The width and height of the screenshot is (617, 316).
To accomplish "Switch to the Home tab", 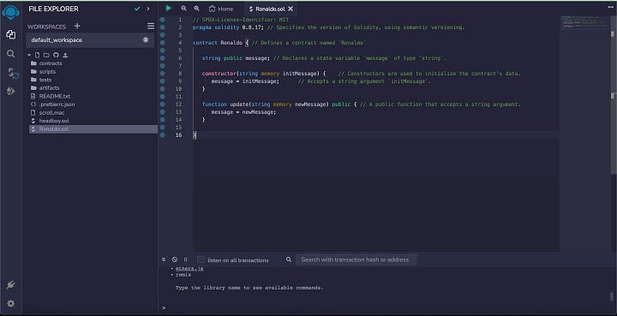I will [221, 9].
